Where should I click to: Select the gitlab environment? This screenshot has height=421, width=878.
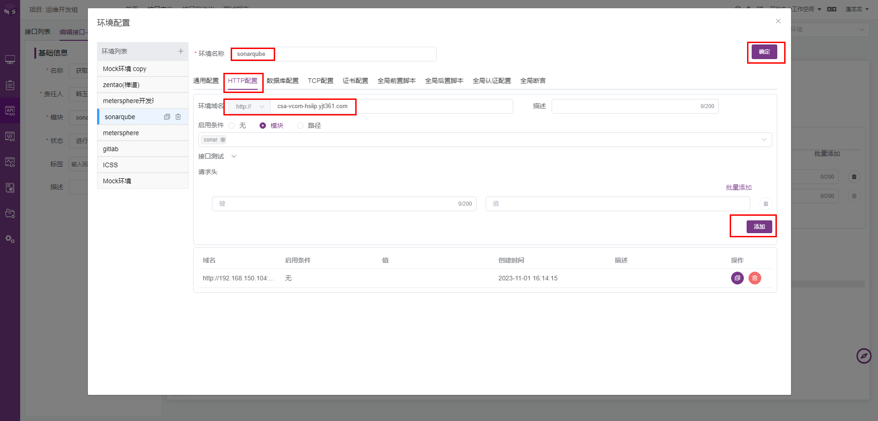pos(143,149)
